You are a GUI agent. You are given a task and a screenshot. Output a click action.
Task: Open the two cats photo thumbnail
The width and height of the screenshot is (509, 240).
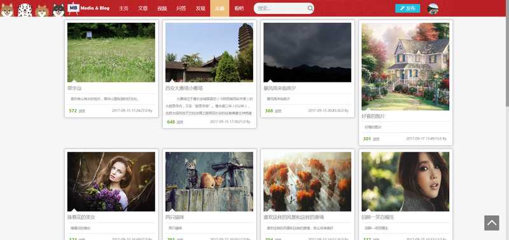(x=209, y=182)
